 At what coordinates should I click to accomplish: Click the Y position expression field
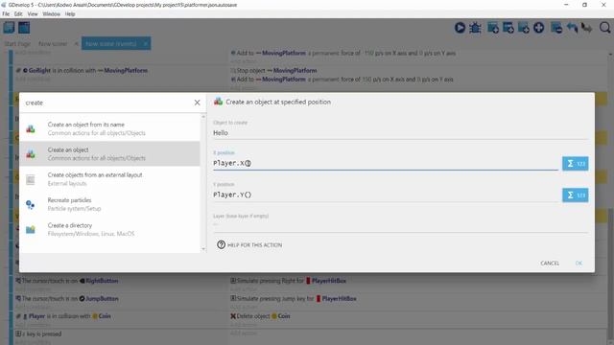coord(386,195)
